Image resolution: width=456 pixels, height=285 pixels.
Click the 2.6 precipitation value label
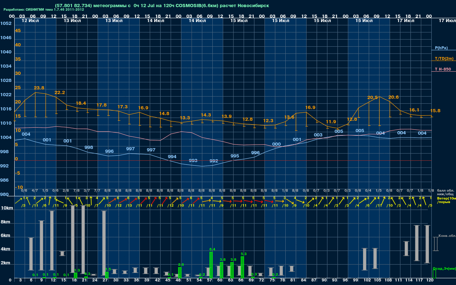(181, 264)
